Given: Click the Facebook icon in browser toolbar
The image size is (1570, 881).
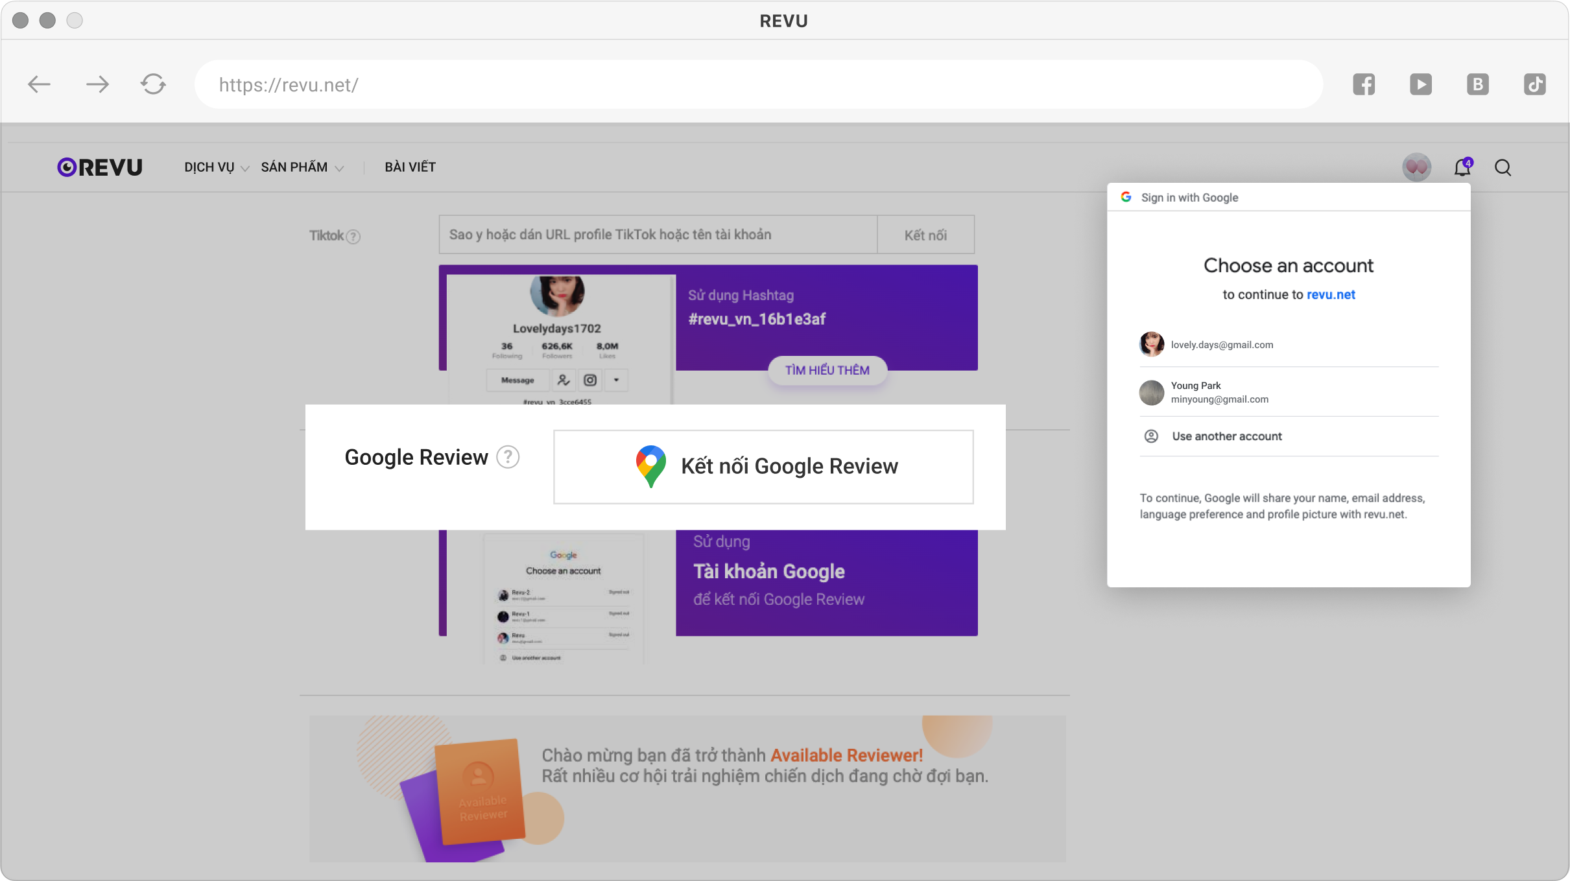Looking at the screenshot, I should (x=1364, y=84).
